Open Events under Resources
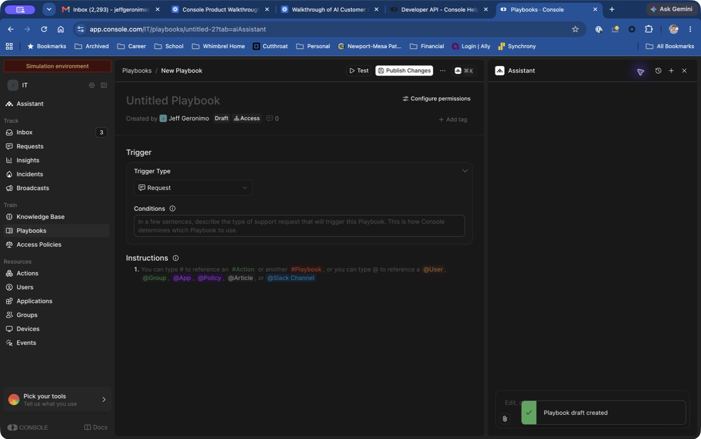Image resolution: width=701 pixels, height=439 pixels. pyautogui.click(x=56, y=343)
